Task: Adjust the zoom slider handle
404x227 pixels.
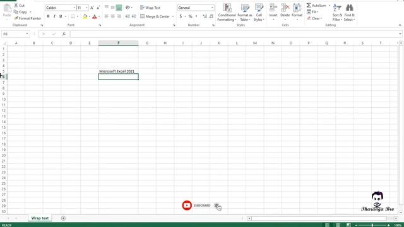Action: [x=372, y=225]
